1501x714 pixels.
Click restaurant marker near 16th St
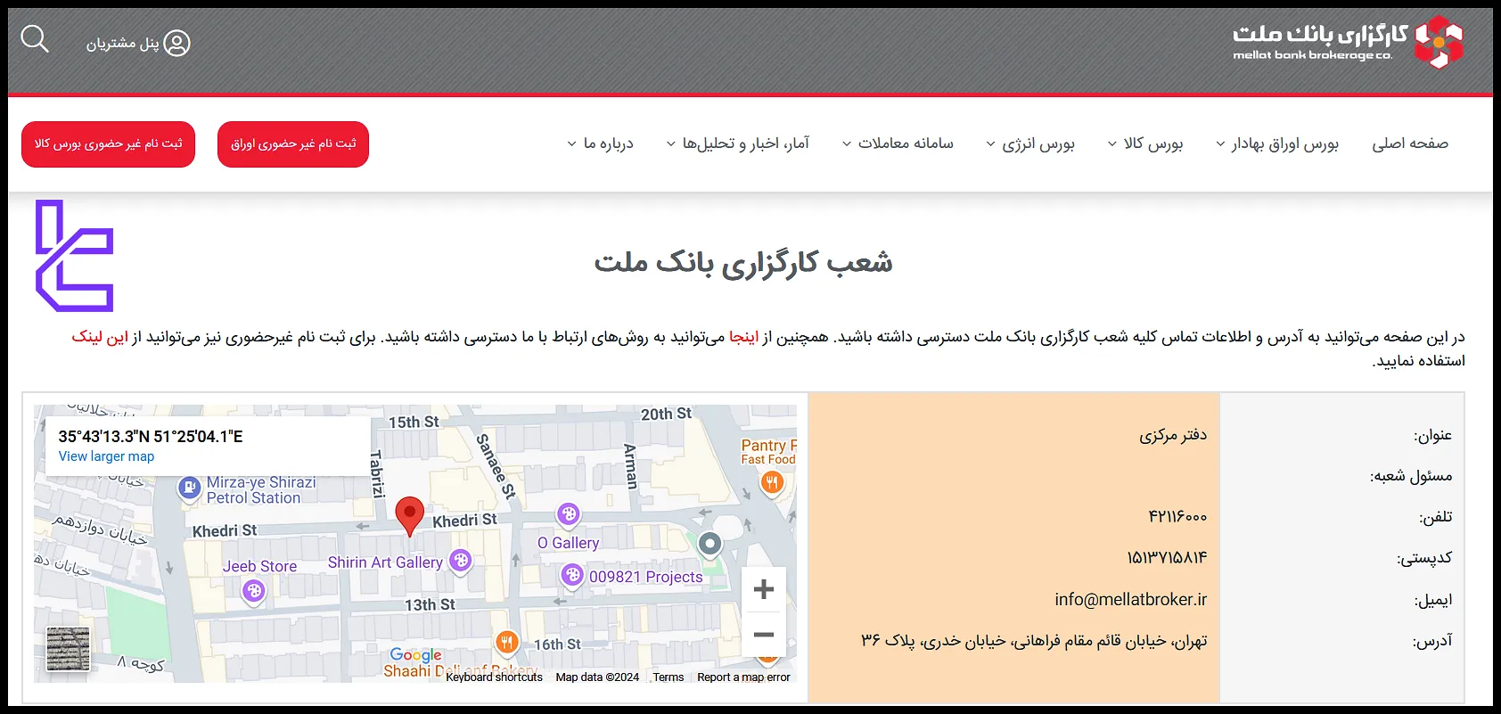click(x=506, y=642)
